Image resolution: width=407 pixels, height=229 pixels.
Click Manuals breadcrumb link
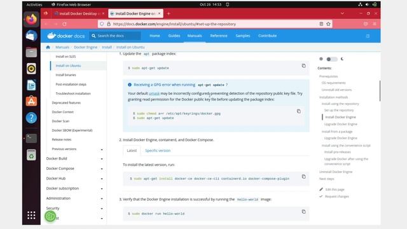[x=62, y=47]
